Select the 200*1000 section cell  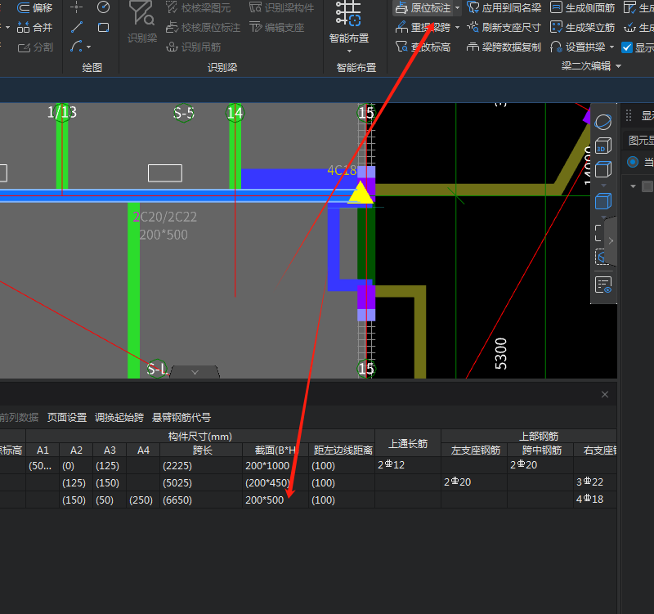point(275,465)
